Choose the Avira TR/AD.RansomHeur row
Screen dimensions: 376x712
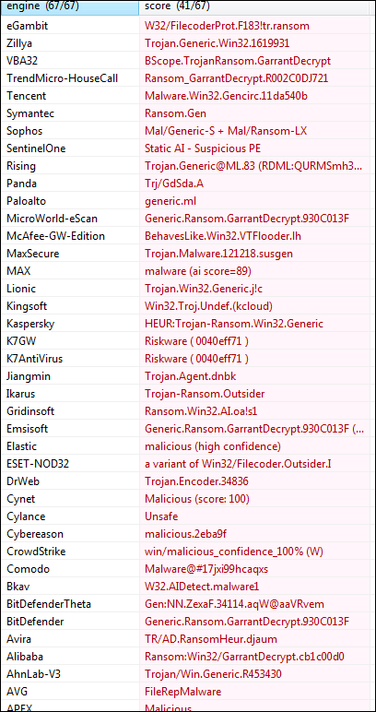pos(188,639)
